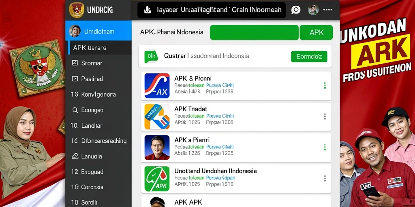The image size is (415, 207).
Task: Open the three-dots header menu
Action: pyautogui.click(x=327, y=10)
